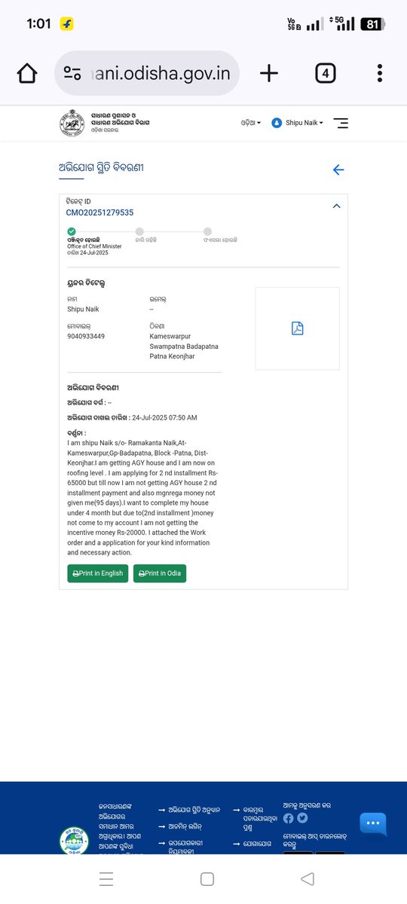Expand the Shipu Naik user dropdown
This screenshot has height=904, width=407.
click(x=298, y=123)
